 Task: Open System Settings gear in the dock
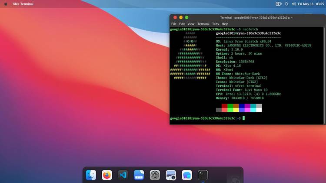tap(155, 175)
